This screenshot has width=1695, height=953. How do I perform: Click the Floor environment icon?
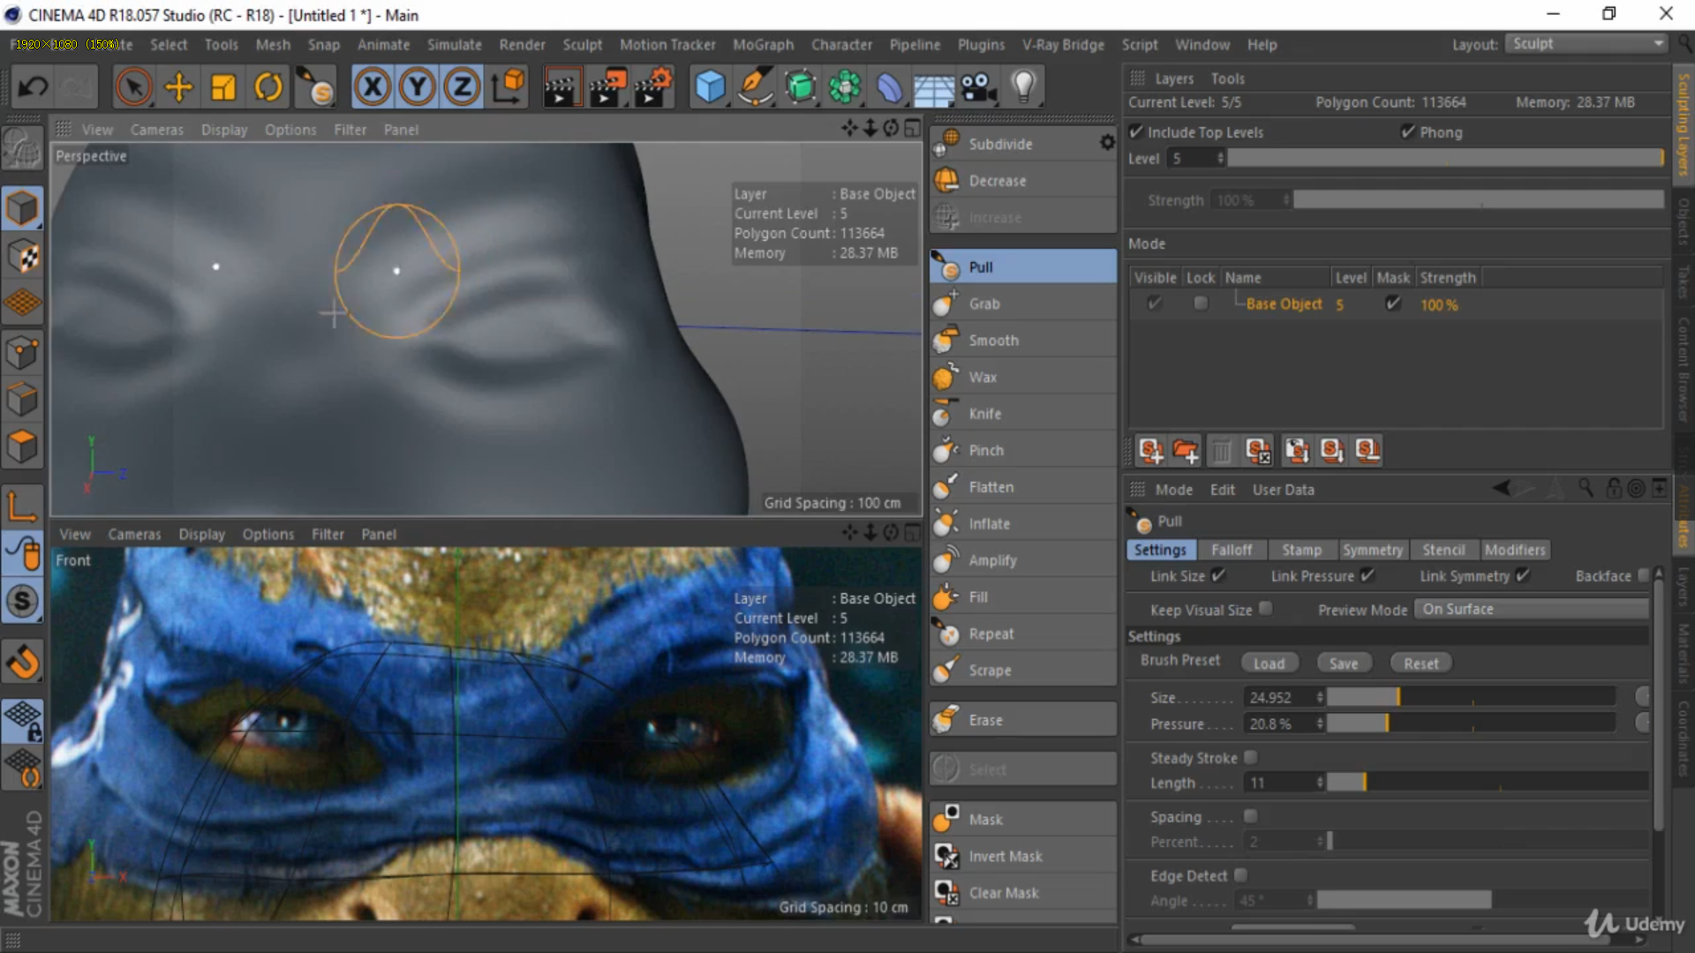point(933,86)
